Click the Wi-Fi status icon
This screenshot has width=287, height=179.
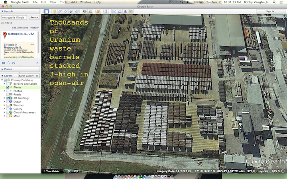click(x=182, y=2)
